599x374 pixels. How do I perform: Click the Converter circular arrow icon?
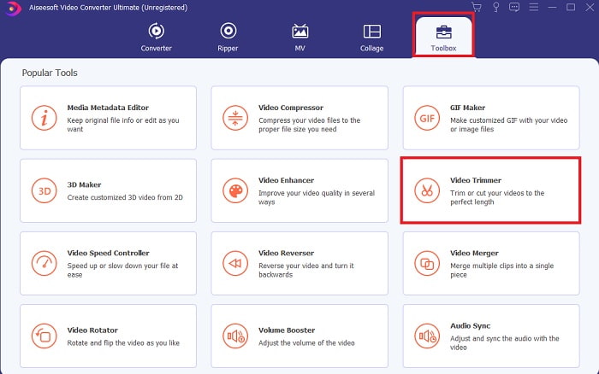157,31
